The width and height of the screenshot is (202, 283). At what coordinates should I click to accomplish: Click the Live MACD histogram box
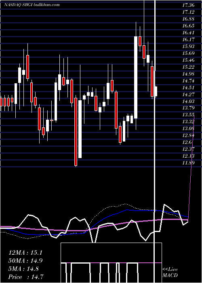click(x=111, y=263)
